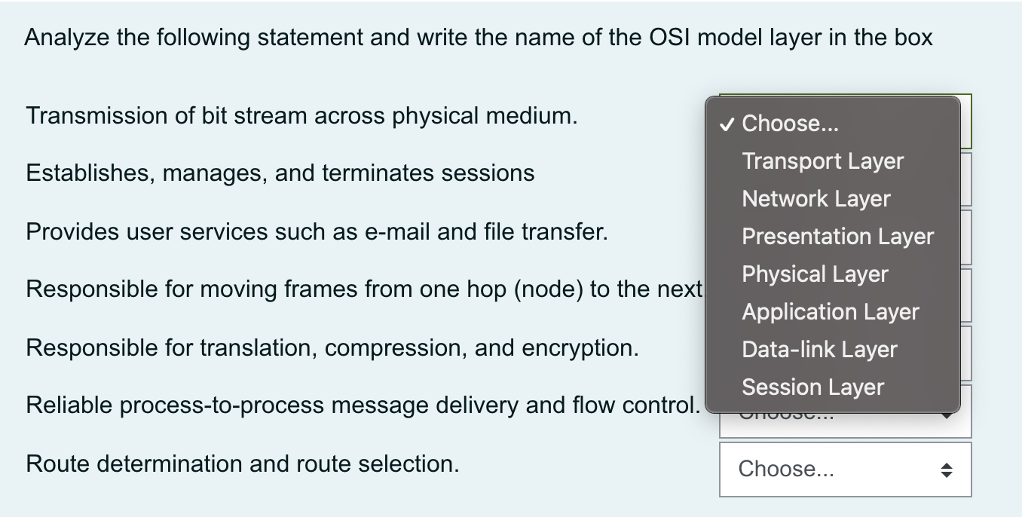Click the checkmark next to Choose...

726,124
